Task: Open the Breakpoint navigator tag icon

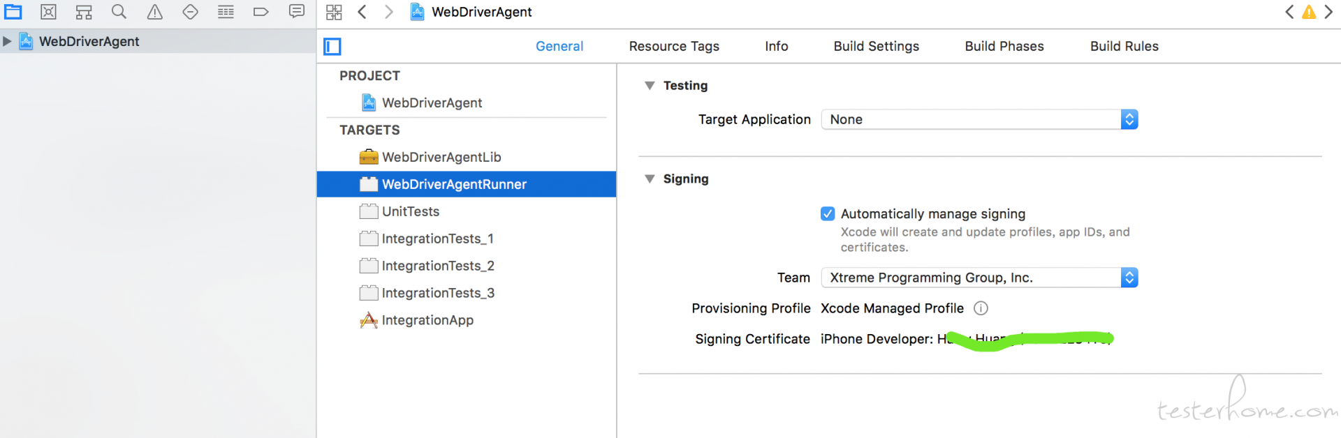Action: click(261, 12)
